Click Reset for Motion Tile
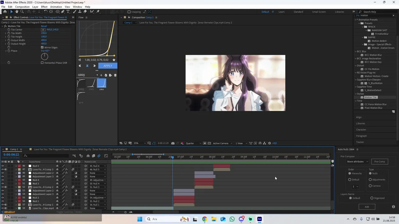The height and width of the screenshot is (224, 399). tap(44, 26)
